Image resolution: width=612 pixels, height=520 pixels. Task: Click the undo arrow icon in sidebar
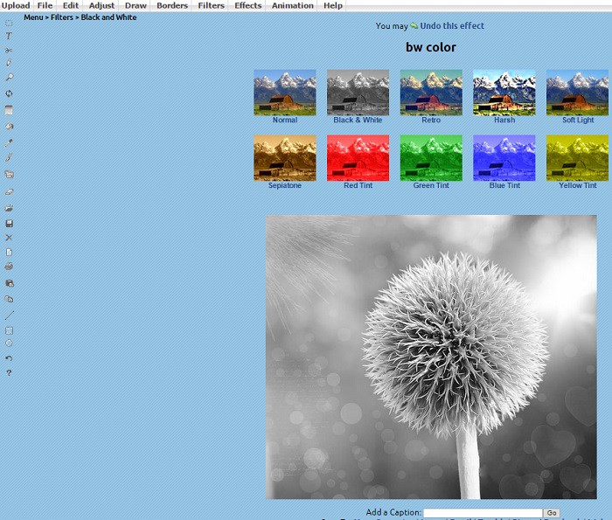coord(9,358)
